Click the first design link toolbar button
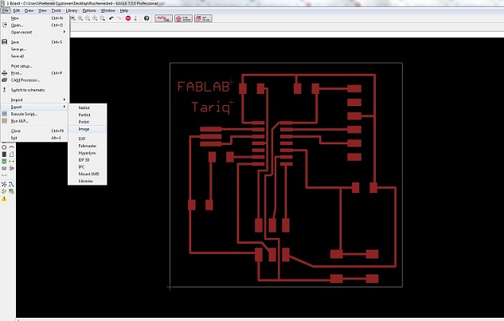504x321 pixels. [x=163, y=18]
